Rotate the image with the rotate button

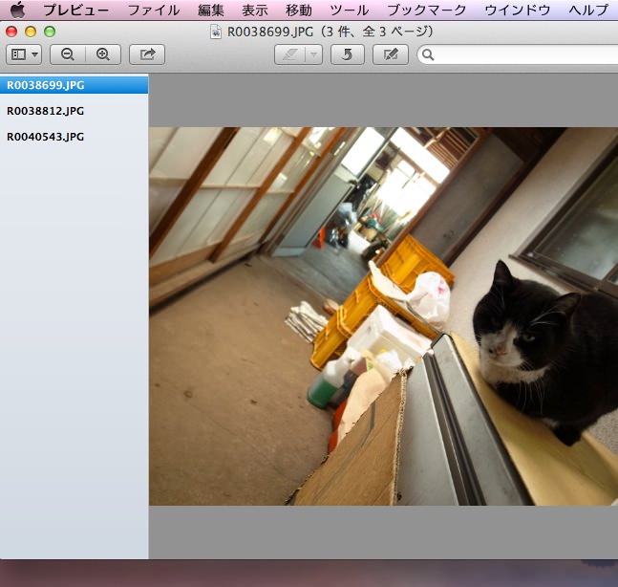(348, 54)
